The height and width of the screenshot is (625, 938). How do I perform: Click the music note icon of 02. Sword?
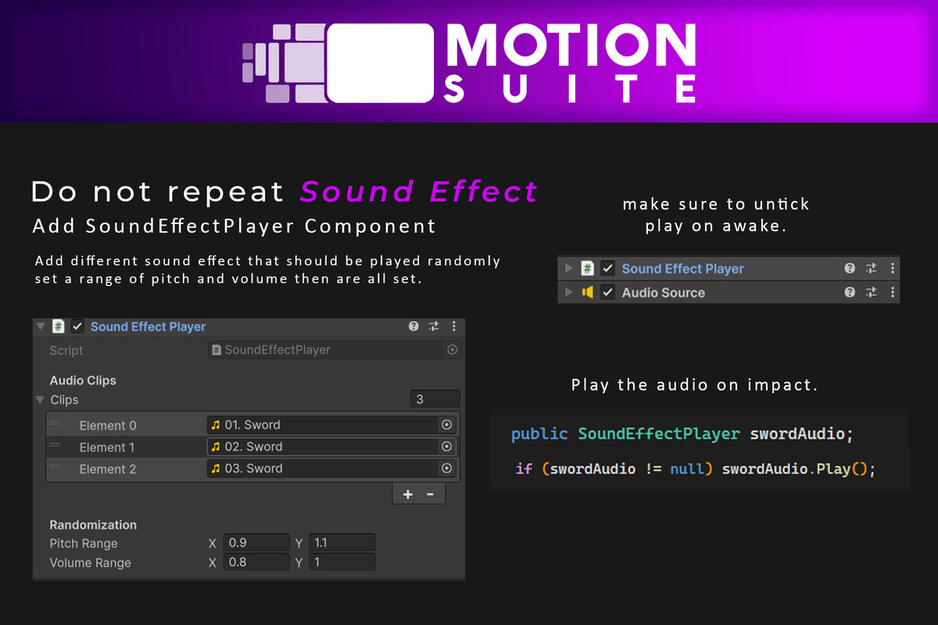click(x=216, y=447)
